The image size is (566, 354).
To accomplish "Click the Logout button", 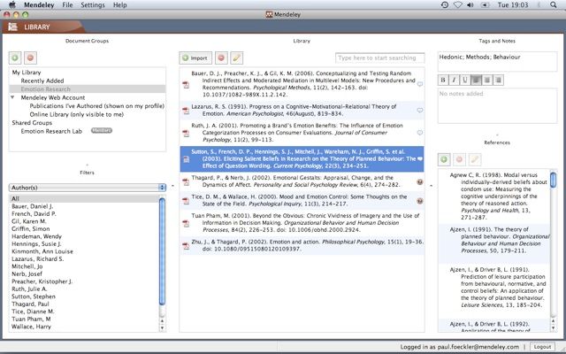I will coord(542,346).
